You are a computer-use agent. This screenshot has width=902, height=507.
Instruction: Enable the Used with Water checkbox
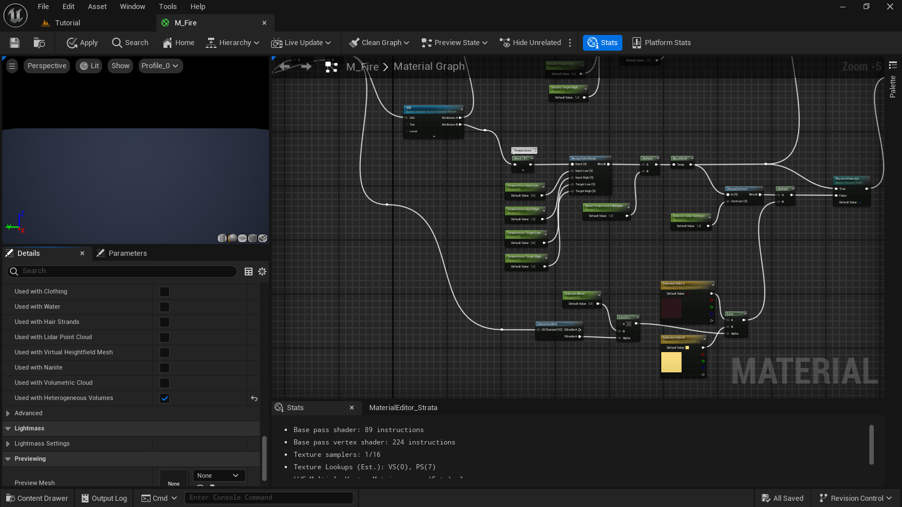click(164, 307)
